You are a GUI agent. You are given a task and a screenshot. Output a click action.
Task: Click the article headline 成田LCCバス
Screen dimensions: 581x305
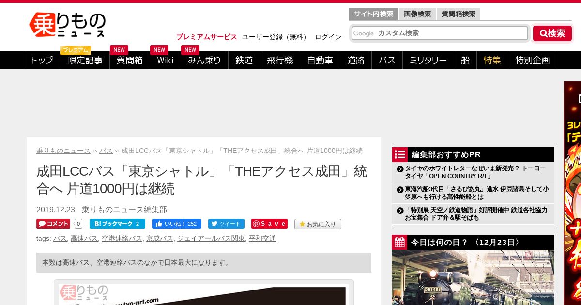tap(202, 180)
